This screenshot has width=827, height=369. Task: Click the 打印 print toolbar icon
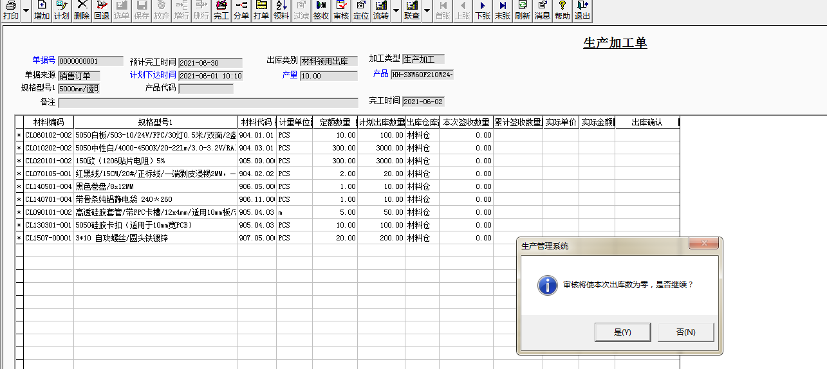[x=11, y=10]
